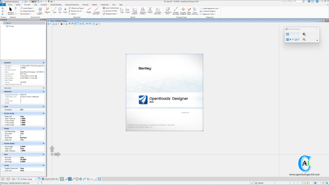
Task: Open vertical Complex Geometry tool
Action: point(157,11)
